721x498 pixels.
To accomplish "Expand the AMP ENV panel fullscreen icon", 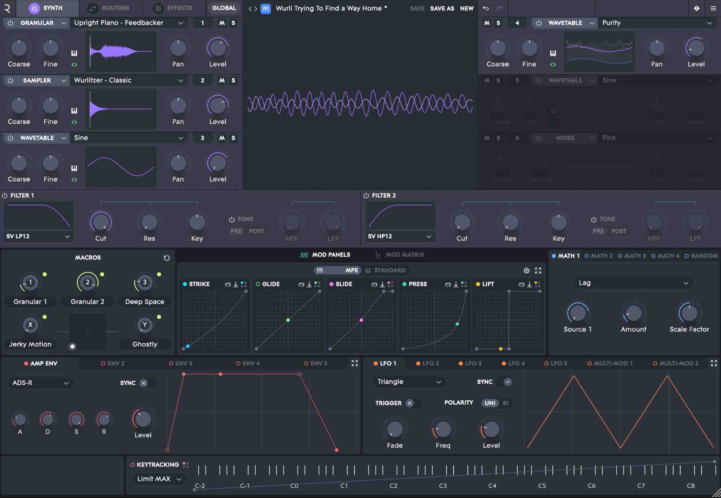I will 354,363.
